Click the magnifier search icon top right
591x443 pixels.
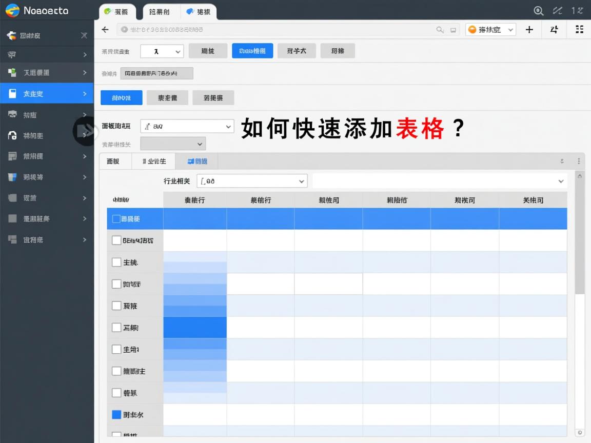pos(538,10)
